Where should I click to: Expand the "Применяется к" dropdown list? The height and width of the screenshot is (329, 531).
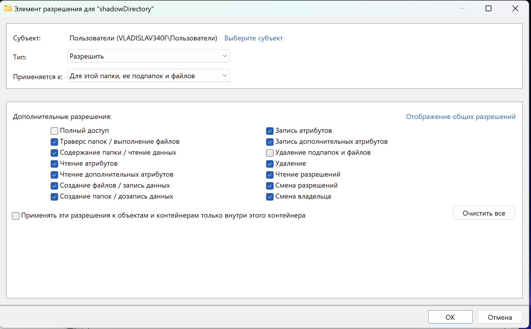148,76
